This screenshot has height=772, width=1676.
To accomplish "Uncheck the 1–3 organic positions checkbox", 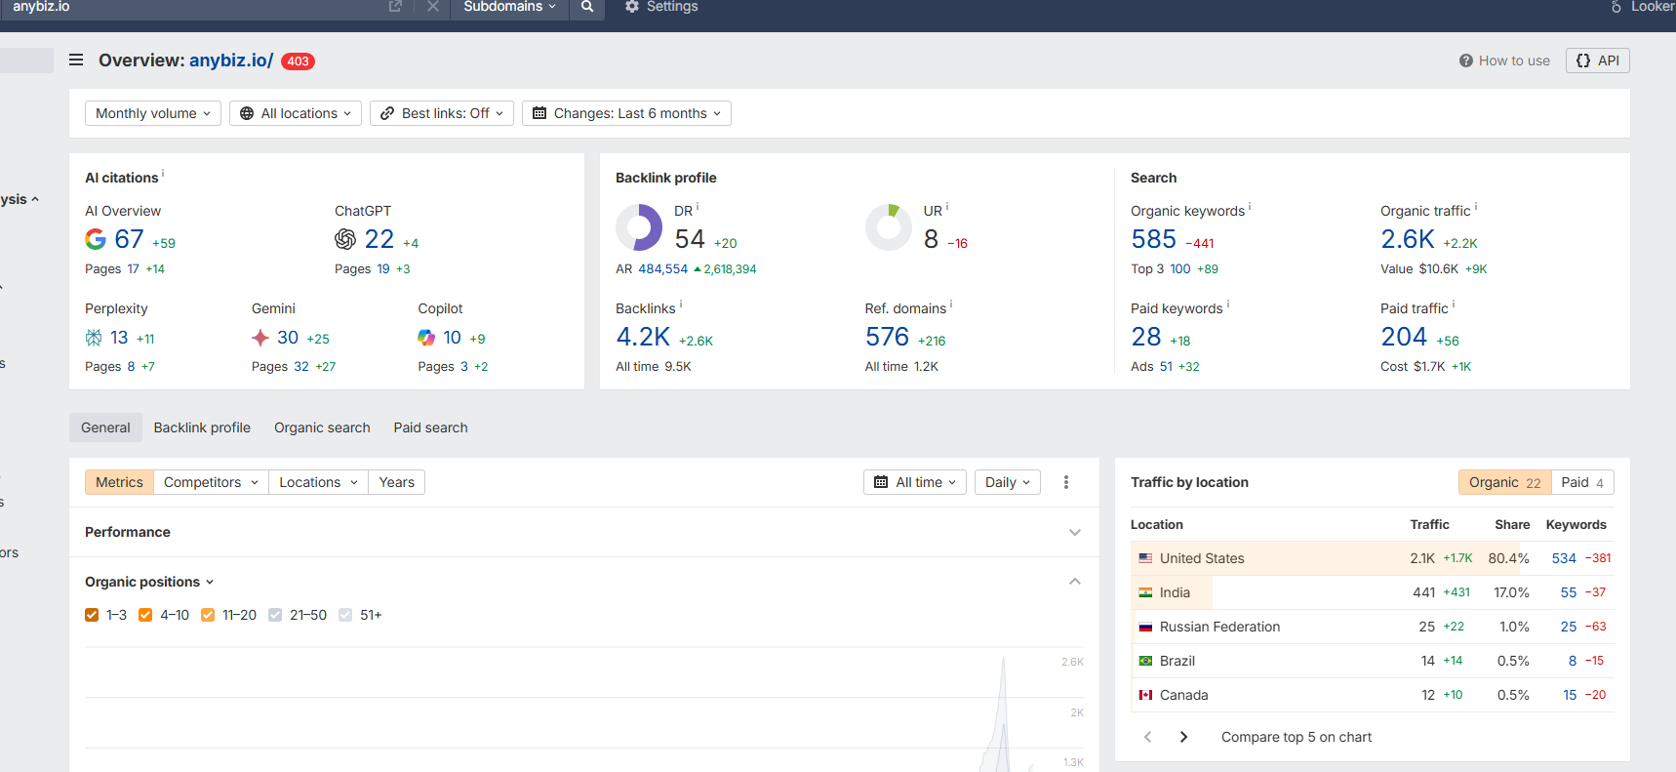I will [92, 615].
